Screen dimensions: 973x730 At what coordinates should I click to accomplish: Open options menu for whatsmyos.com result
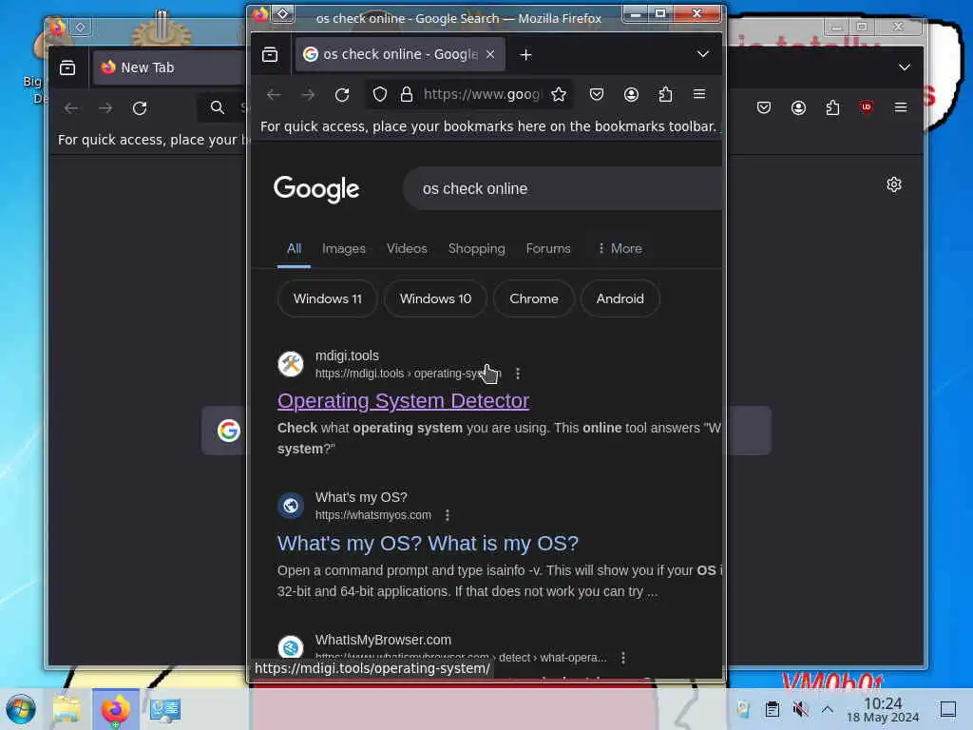tap(448, 515)
